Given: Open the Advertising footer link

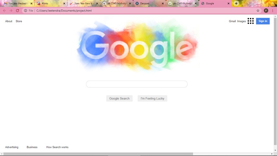Looking at the screenshot, I should point(12,147).
